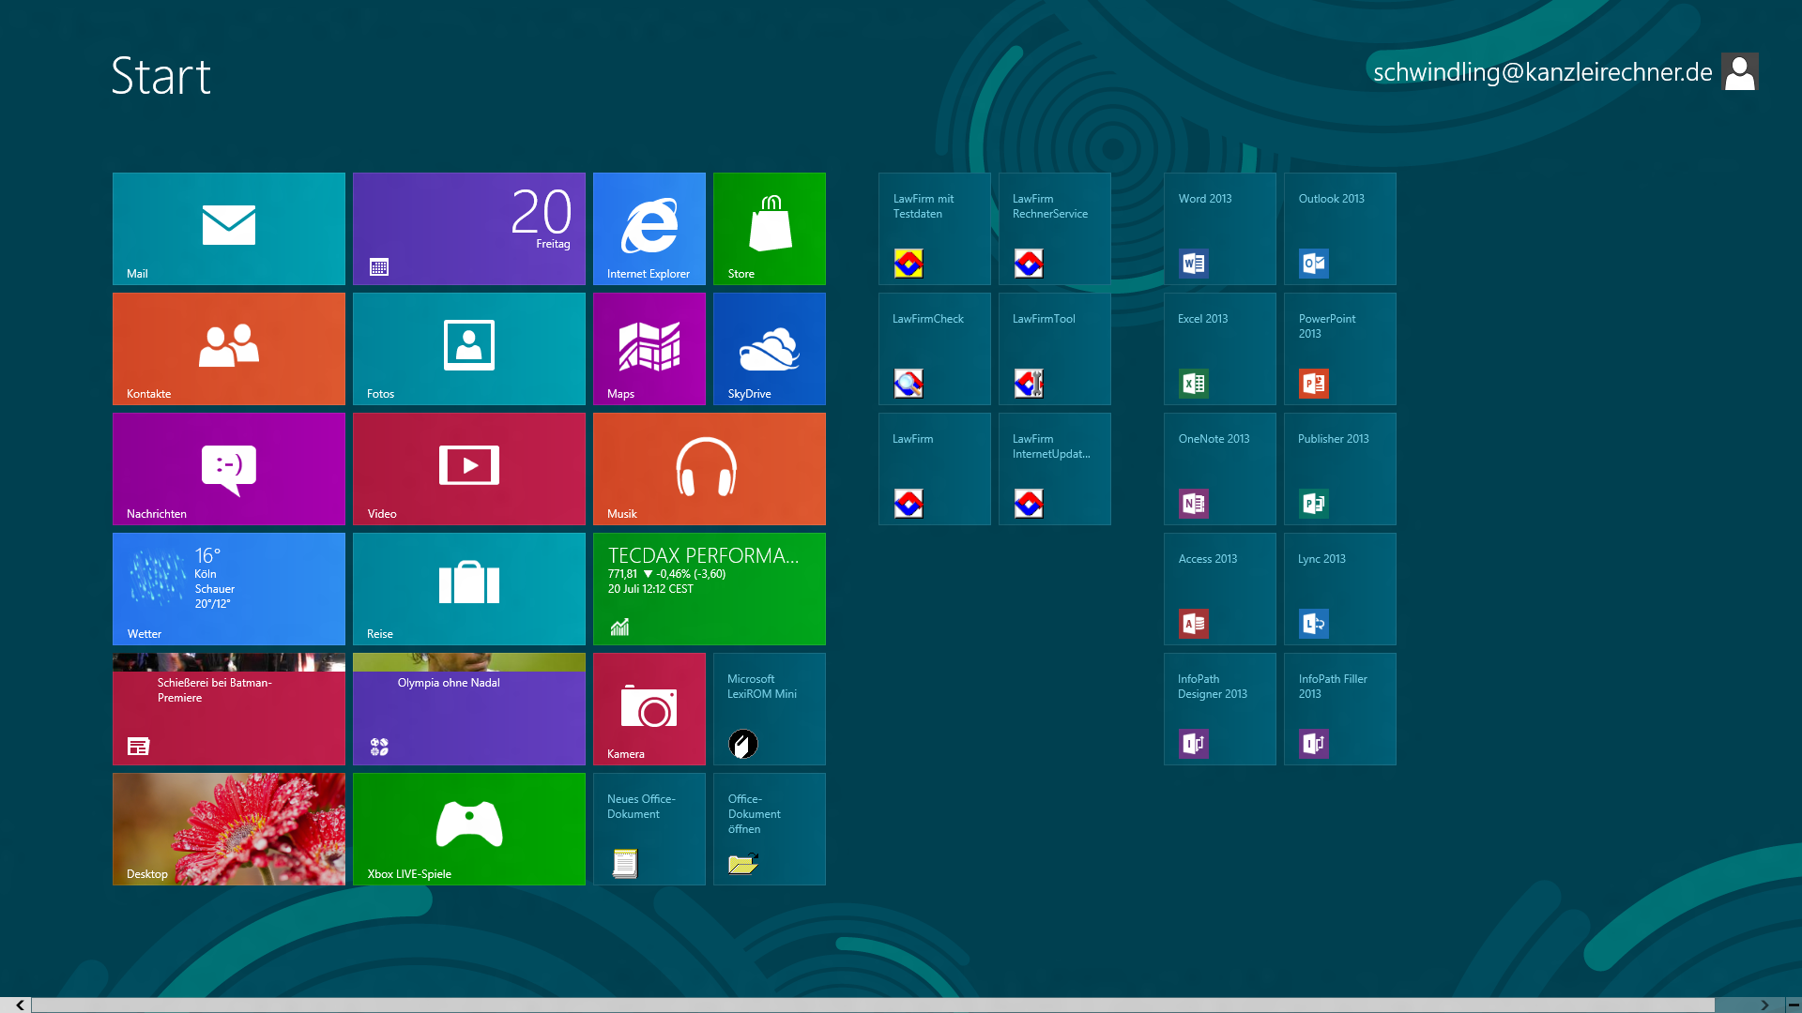
Task: Click the user account name schwindling@kanzleirechner.de
Action: tap(1542, 72)
